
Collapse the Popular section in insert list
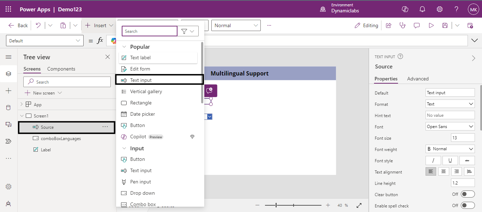pos(124,47)
